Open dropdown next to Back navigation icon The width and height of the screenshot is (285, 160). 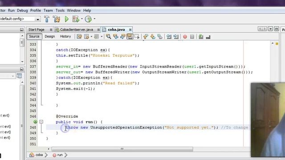tap(91, 36)
